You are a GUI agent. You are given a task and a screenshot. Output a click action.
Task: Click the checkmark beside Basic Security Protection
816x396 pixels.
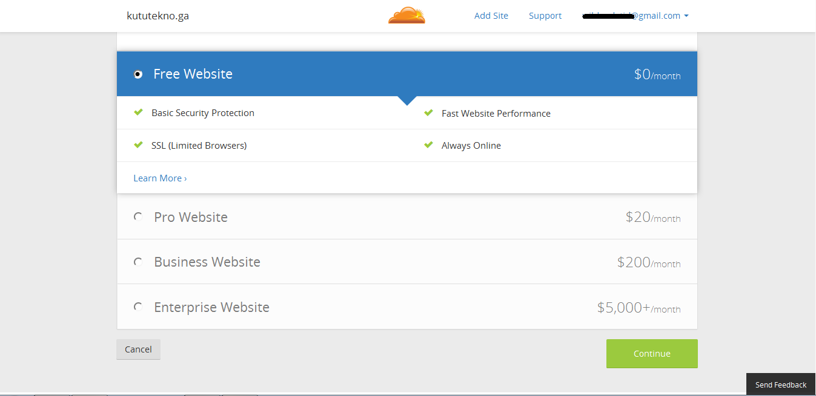138,112
